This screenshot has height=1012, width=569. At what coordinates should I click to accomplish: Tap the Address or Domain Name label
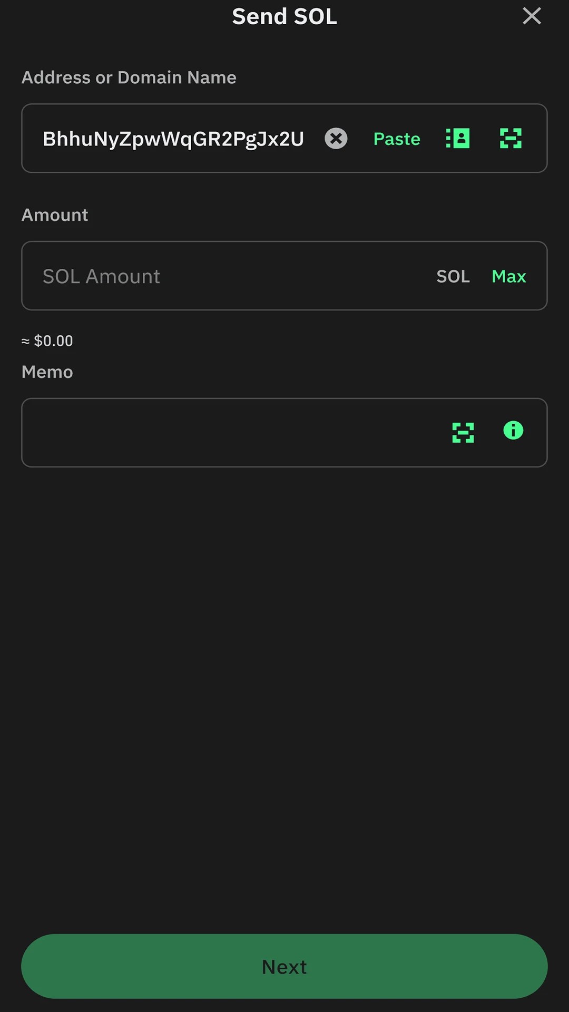[129, 77]
